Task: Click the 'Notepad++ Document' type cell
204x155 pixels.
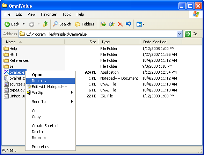Action: (119, 78)
